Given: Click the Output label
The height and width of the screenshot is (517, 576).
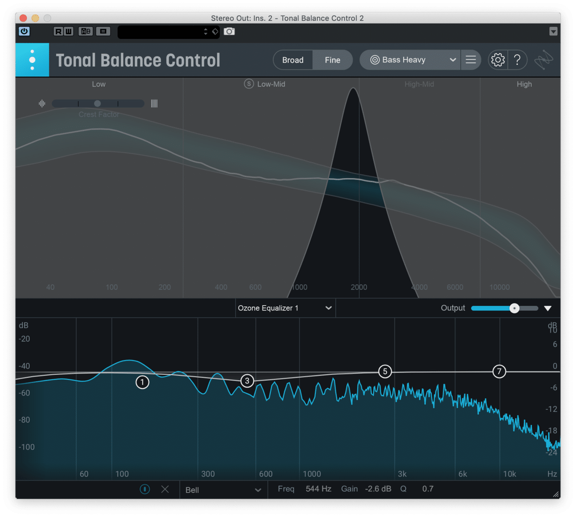Looking at the screenshot, I should pyautogui.click(x=453, y=308).
